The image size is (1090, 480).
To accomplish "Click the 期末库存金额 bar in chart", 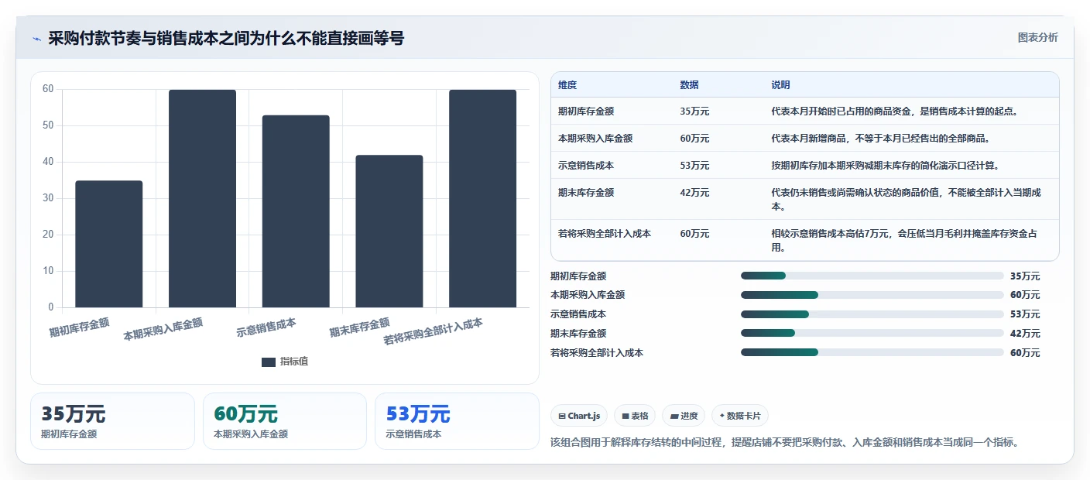I will [389, 231].
